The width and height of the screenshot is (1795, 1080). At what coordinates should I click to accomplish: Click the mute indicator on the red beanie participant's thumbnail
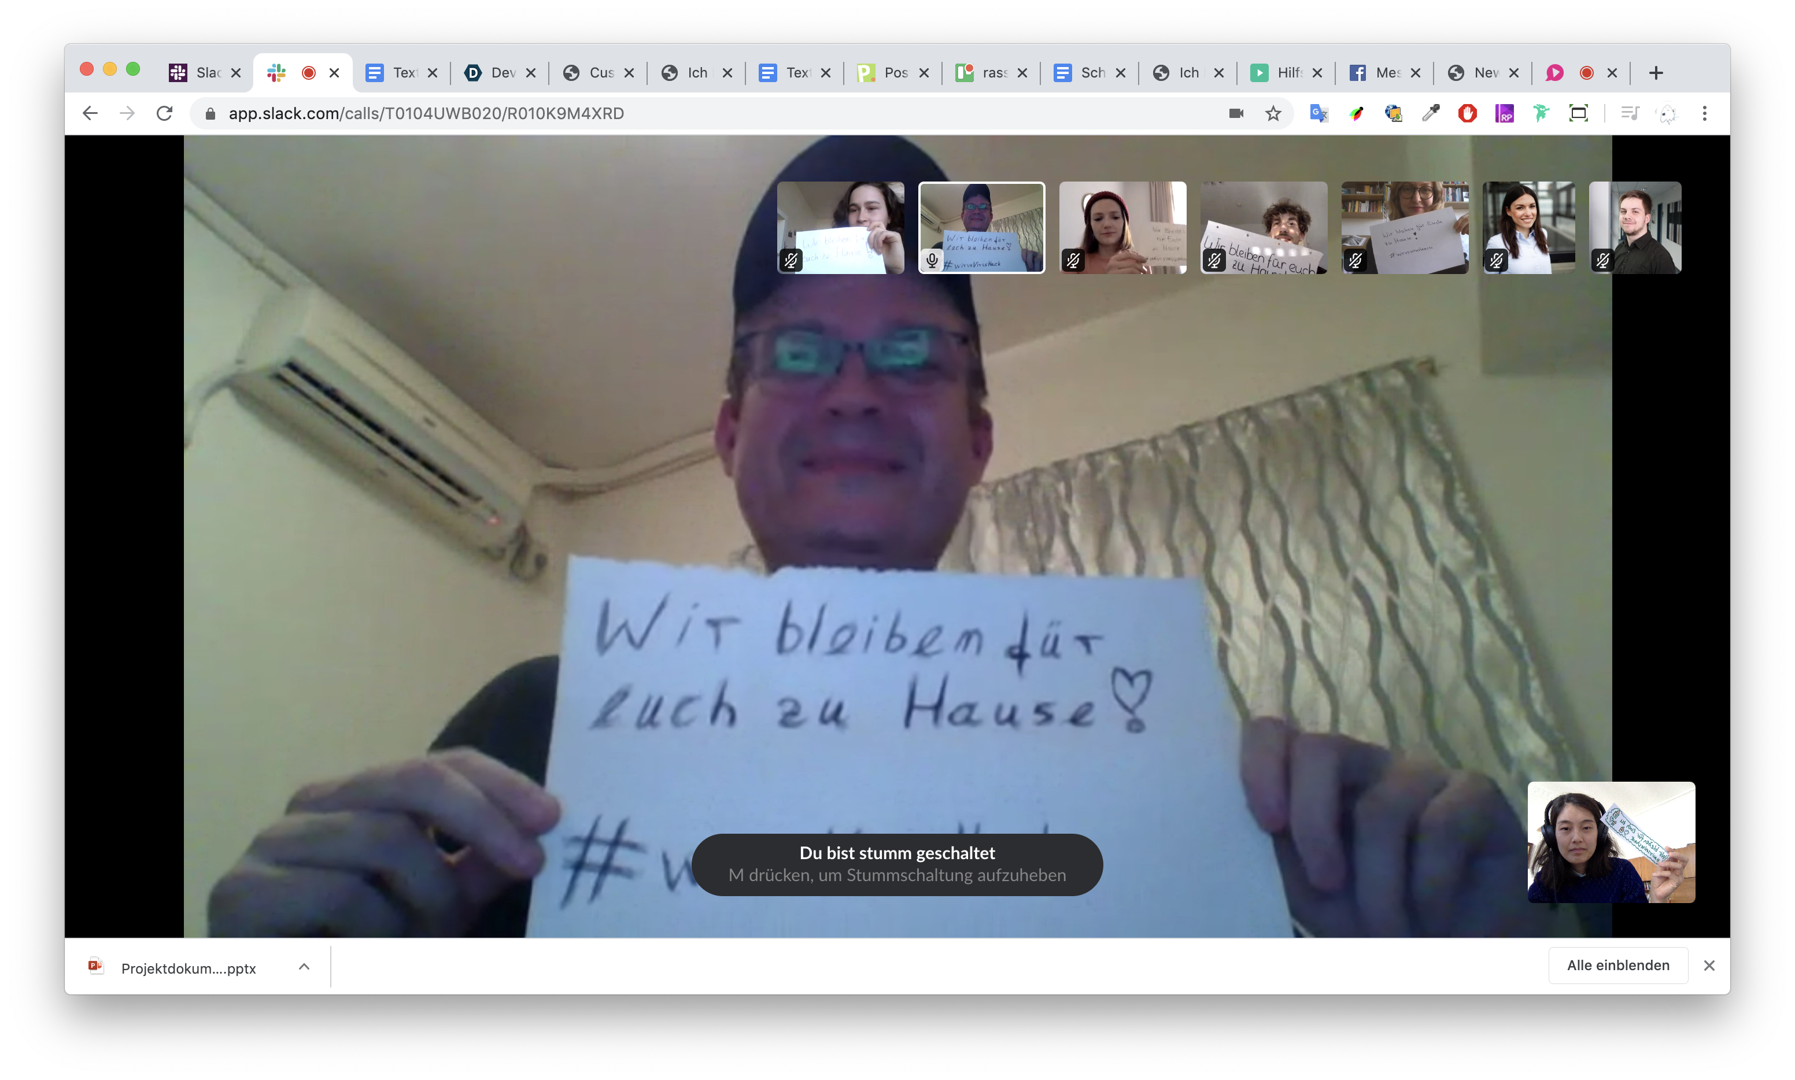coord(1073,261)
